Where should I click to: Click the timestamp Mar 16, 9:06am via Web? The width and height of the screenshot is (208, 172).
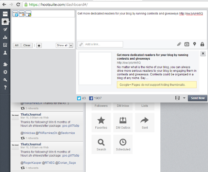click(x=35, y=118)
